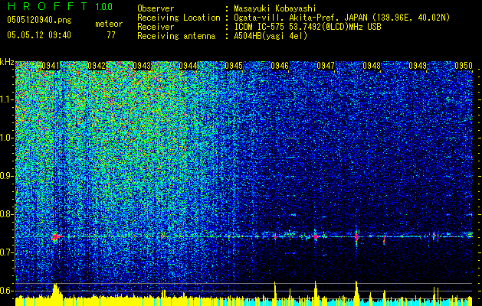Click the Receiving Location value text
This screenshot has height=306, width=482.
[x=342, y=18]
